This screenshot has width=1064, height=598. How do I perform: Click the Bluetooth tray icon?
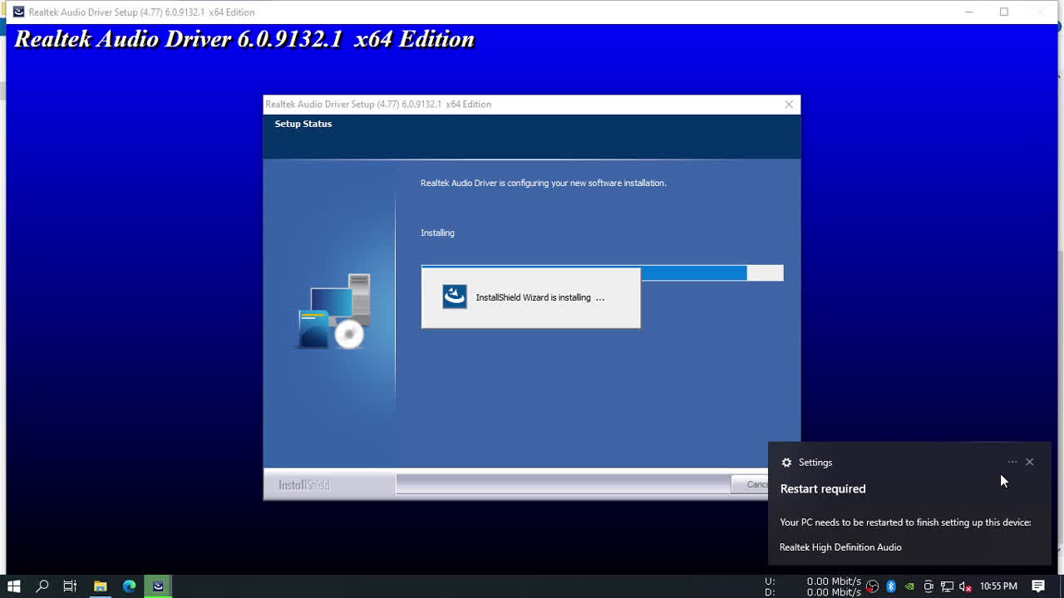[x=891, y=586]
